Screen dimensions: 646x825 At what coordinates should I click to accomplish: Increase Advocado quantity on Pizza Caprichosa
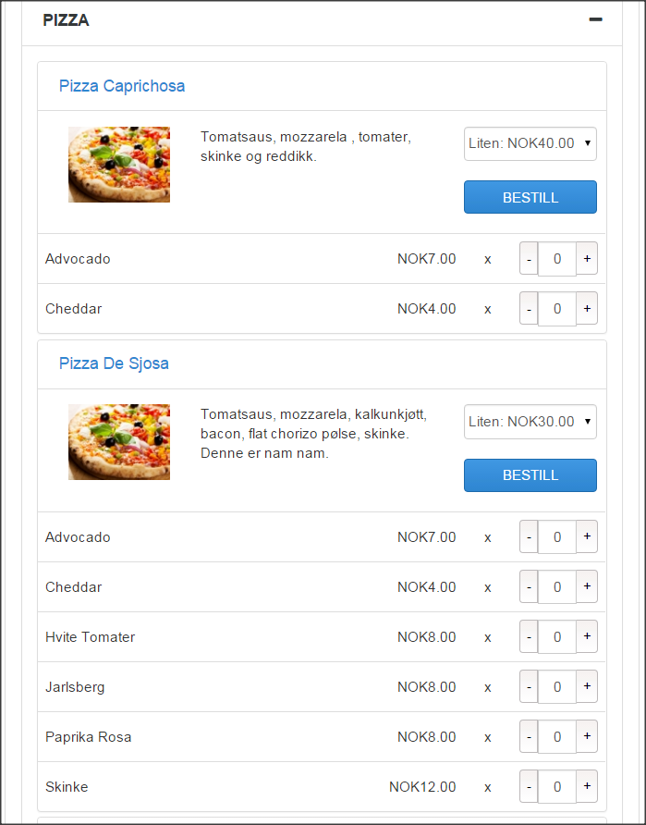click(587, 258)
